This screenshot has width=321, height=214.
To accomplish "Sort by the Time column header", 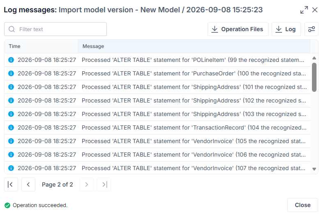I will (41, 46).
